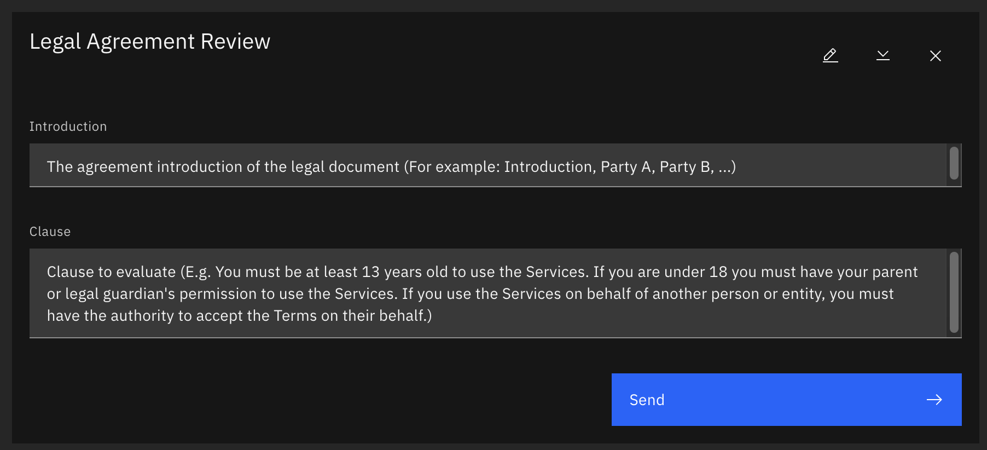Click the 'Send' text label in button
This screenshot has height=450, width=987.
pos(647,400)
